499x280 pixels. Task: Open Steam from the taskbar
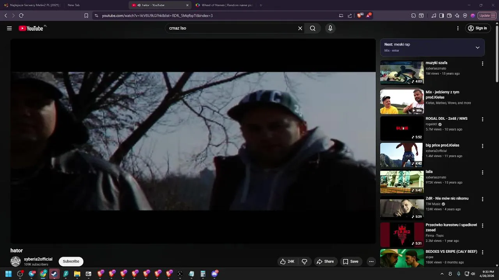pyautogui.click(x=54, y=274)
